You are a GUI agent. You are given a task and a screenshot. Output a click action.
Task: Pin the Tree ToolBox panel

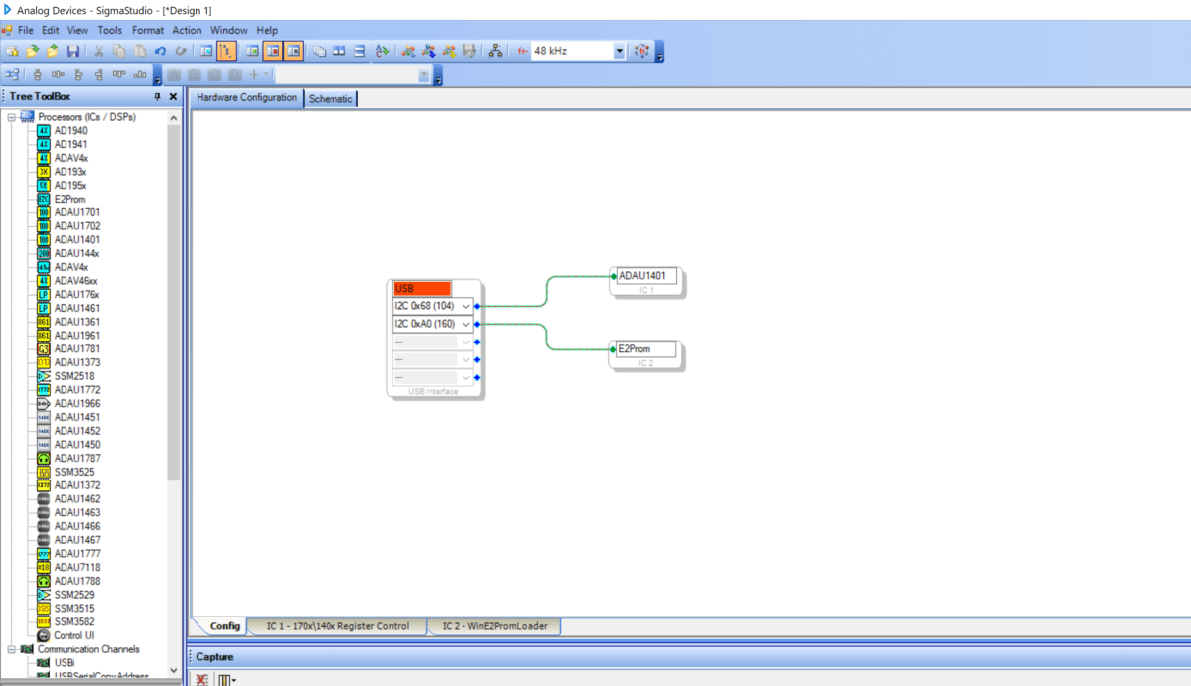tap(157, 97)
